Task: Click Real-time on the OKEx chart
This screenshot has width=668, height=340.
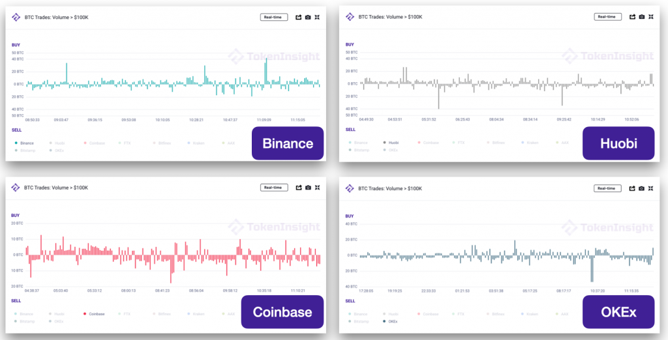Action: coord(608,188)
